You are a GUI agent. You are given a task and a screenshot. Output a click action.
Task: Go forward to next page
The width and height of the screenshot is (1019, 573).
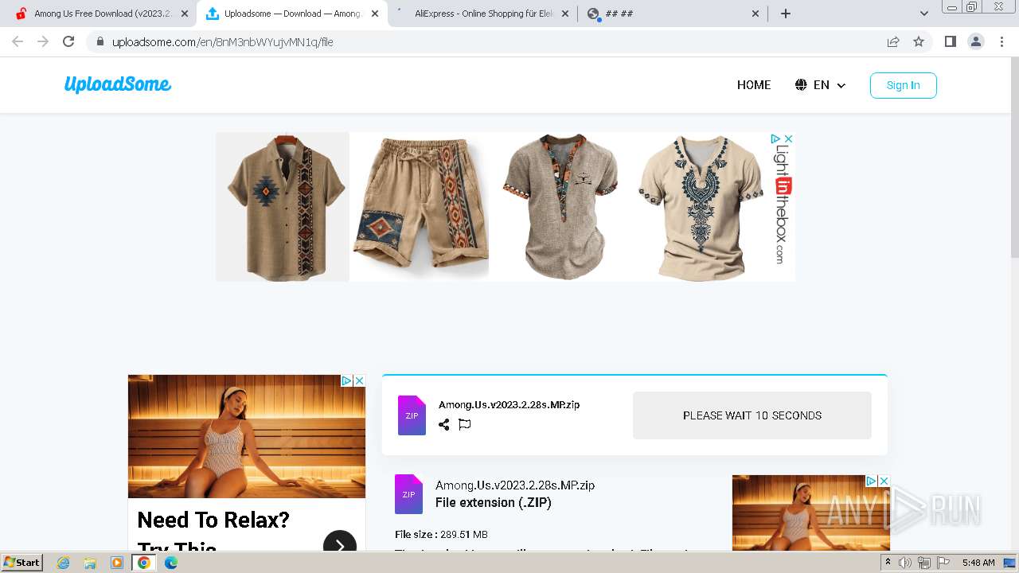click(43, 41)
